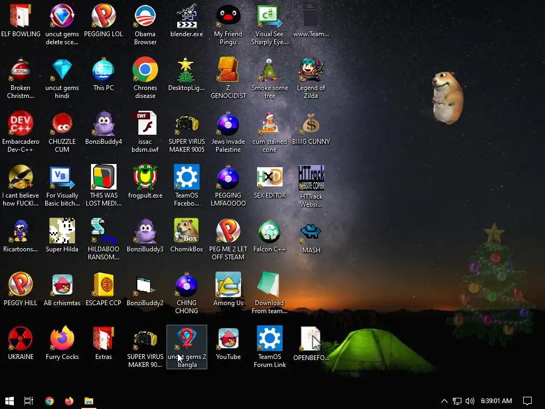Click the MASH blue hat icon

pyautogui.click(x=311, y=232)
